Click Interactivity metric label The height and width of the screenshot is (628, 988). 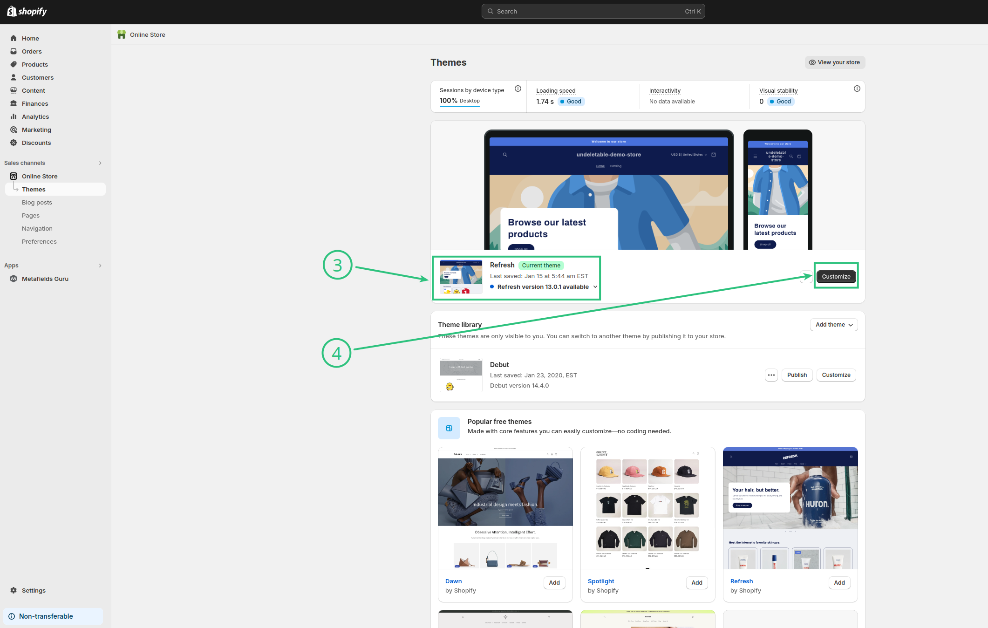[x=665, y=91]
